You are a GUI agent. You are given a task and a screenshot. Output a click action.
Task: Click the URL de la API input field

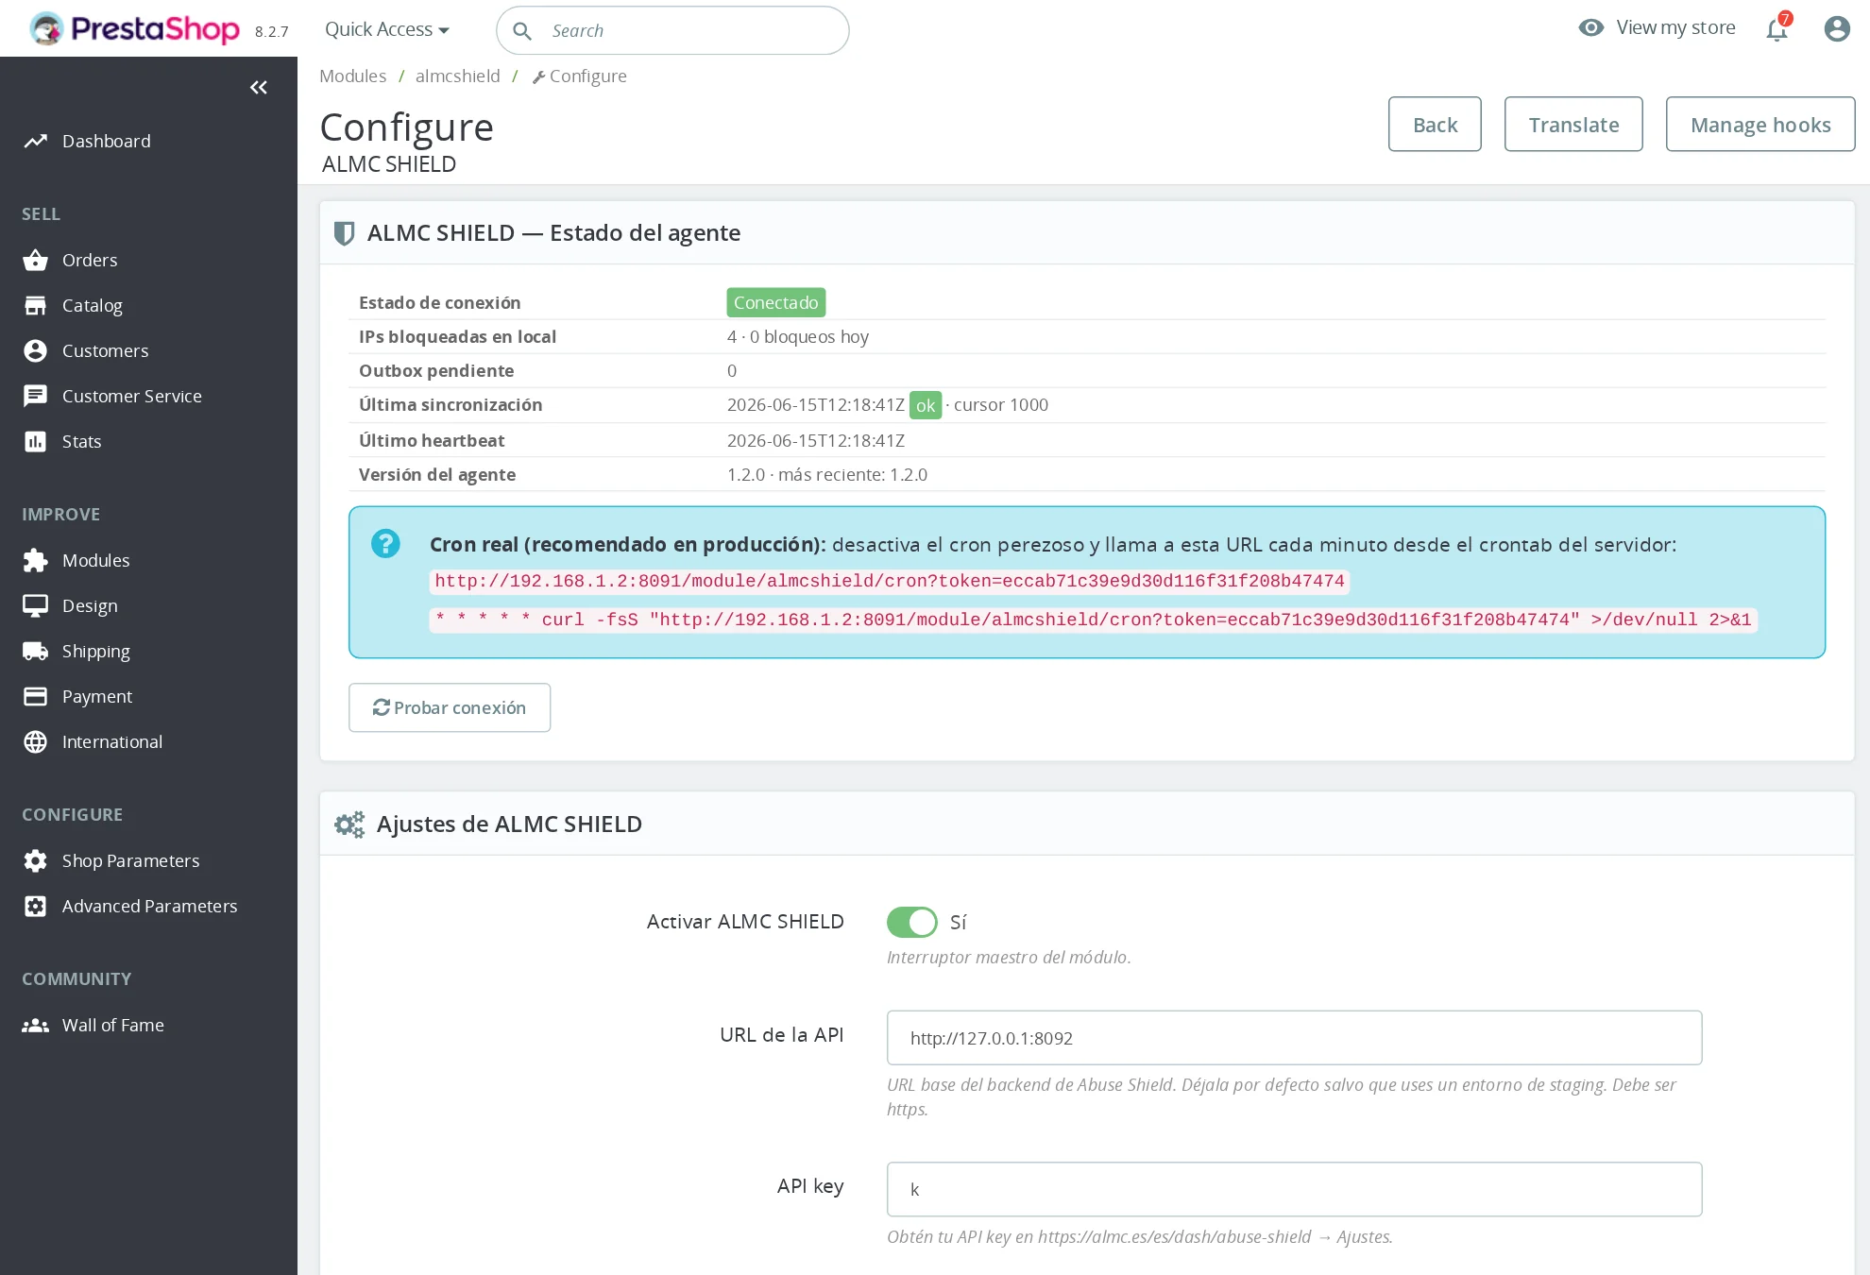point(1294,1039)
